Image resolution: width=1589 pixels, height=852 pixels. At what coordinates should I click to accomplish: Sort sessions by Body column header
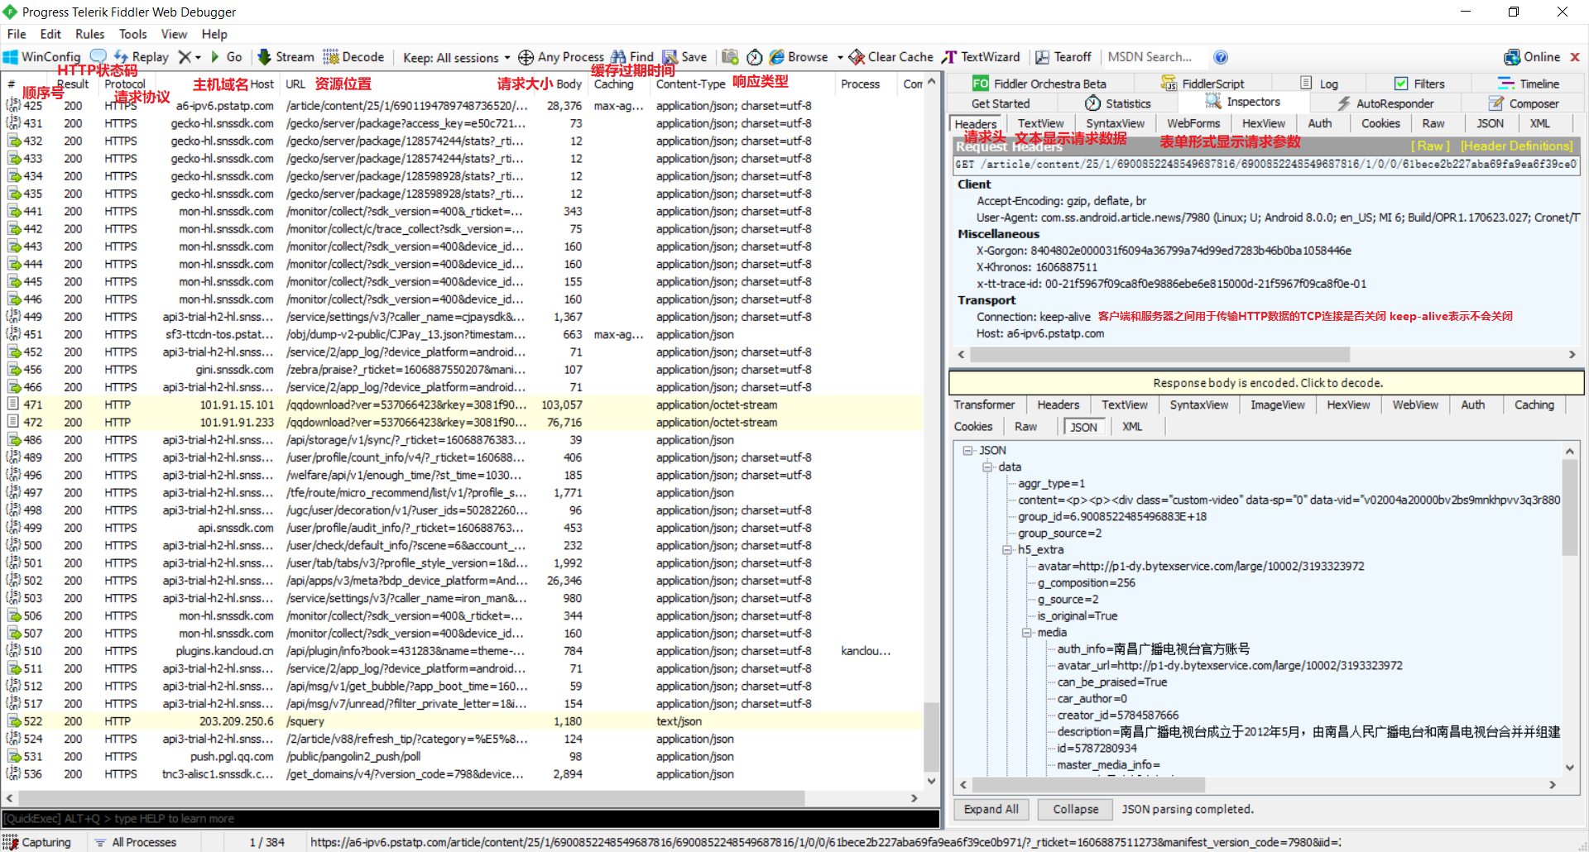569,84
